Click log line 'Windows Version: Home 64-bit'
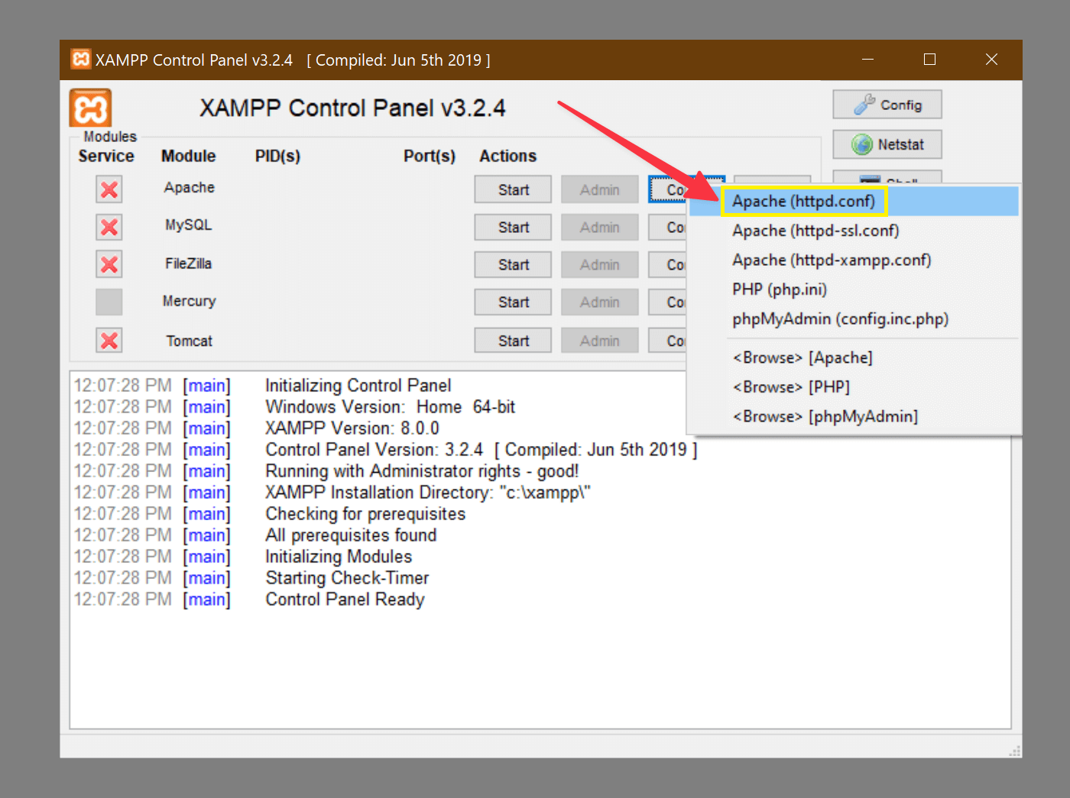Viewport: 1070px width, 798px height. click(x=391, y=407)
